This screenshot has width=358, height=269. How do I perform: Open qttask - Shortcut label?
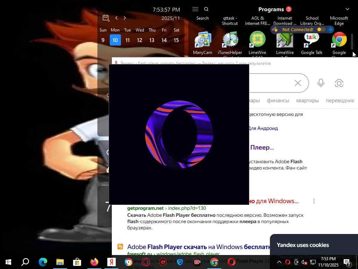230,21
